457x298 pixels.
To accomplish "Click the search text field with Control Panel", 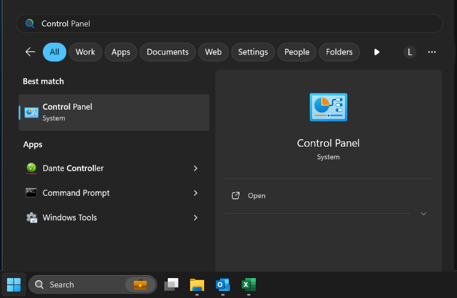I will tap(229, 23).
